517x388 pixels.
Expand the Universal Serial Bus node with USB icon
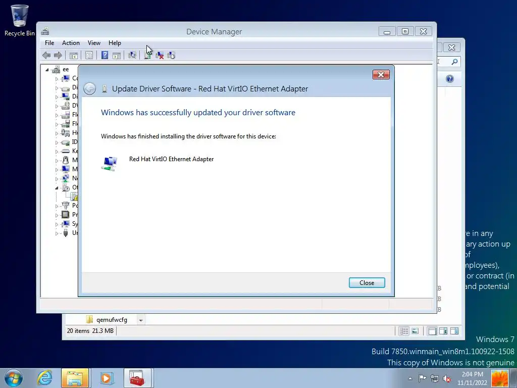(57, 233)
